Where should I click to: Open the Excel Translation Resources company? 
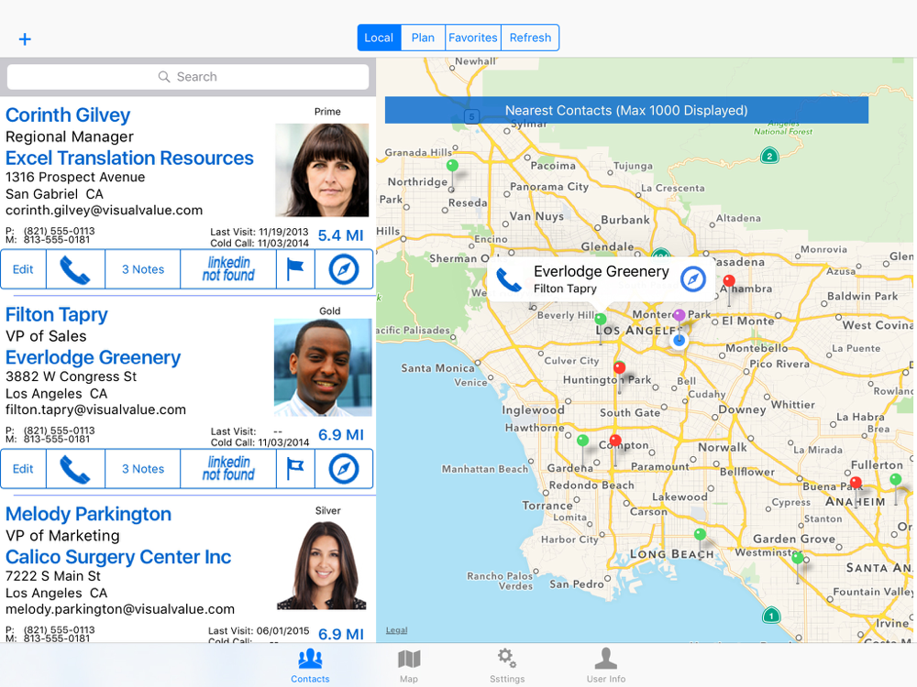[129, 158]
